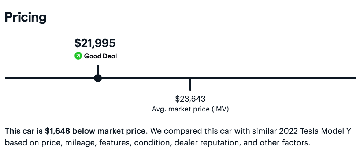Select the $21,995 listing price
356x152 pixels.
pyautogui.click(x=95, y=43)
